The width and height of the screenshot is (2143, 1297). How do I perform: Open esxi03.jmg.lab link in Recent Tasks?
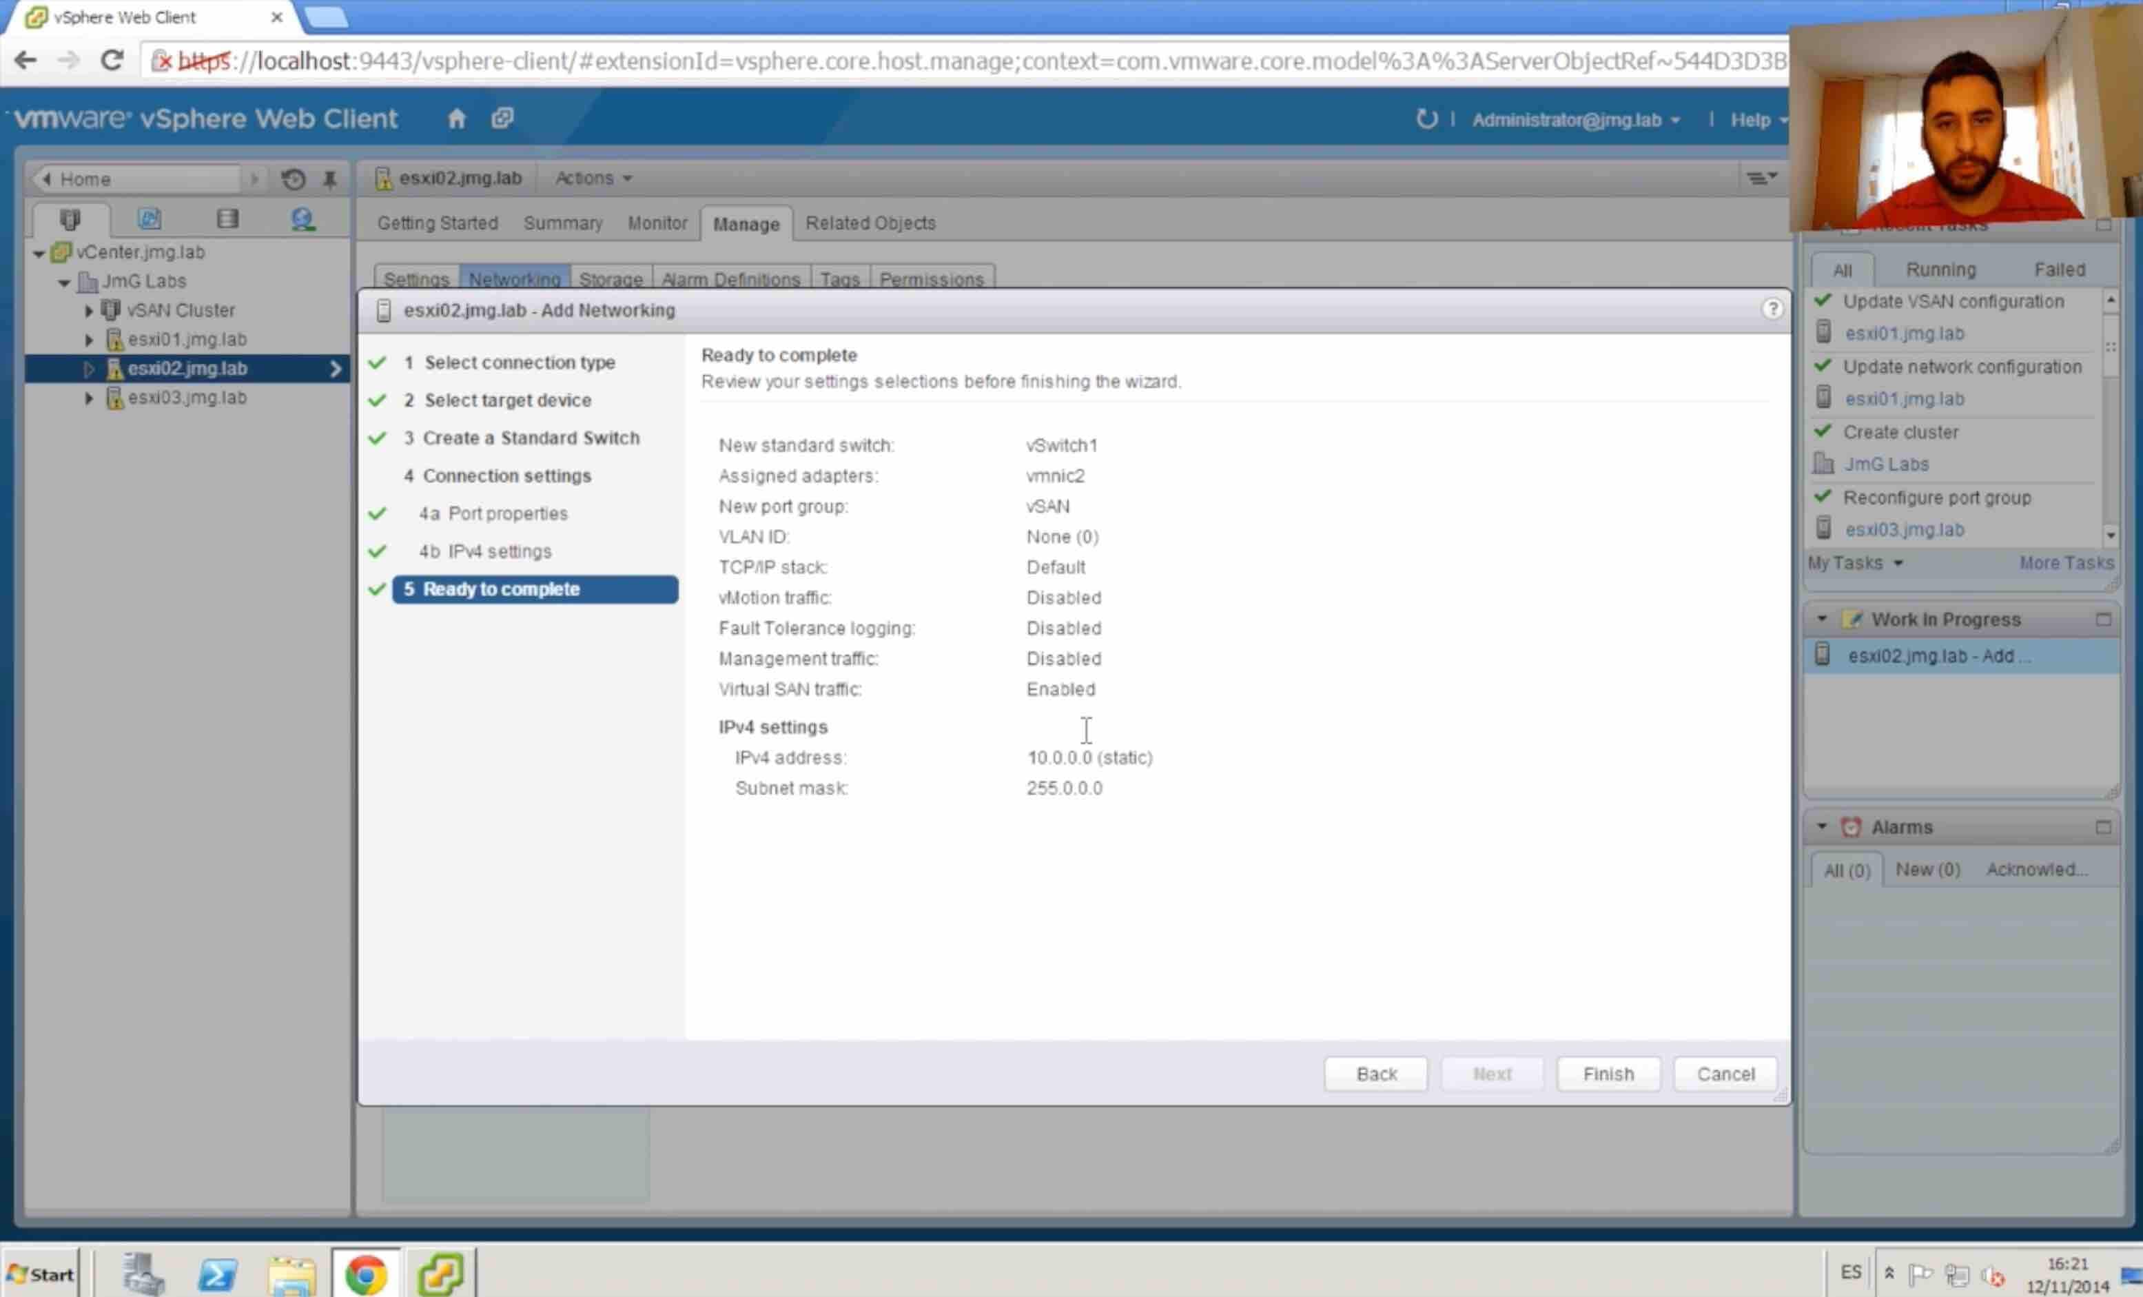[x=1904, y=530]
